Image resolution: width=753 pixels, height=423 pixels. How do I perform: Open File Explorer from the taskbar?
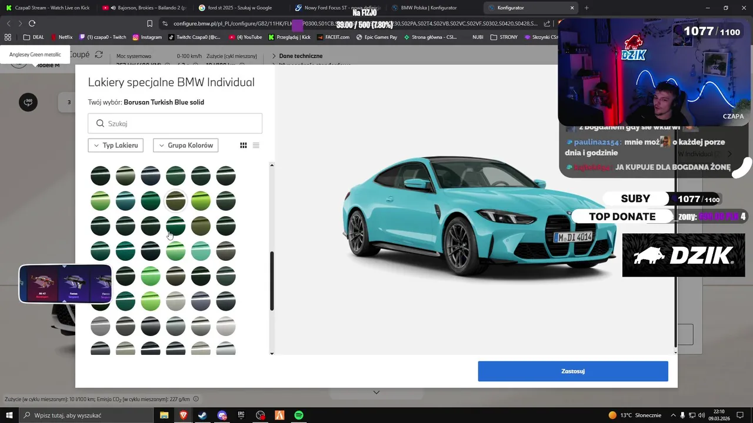(x=164, y=415)
